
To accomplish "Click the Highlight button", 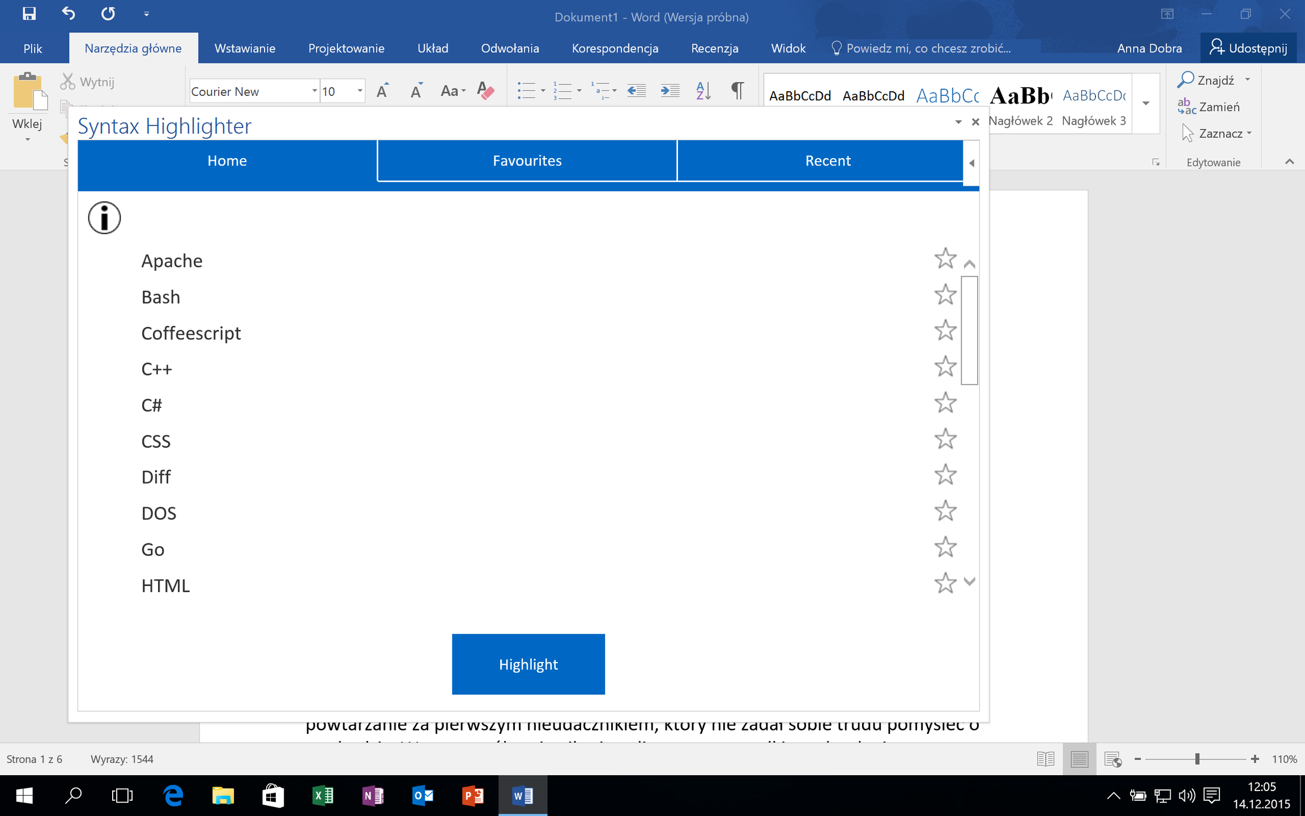I will tap(528, 664).
